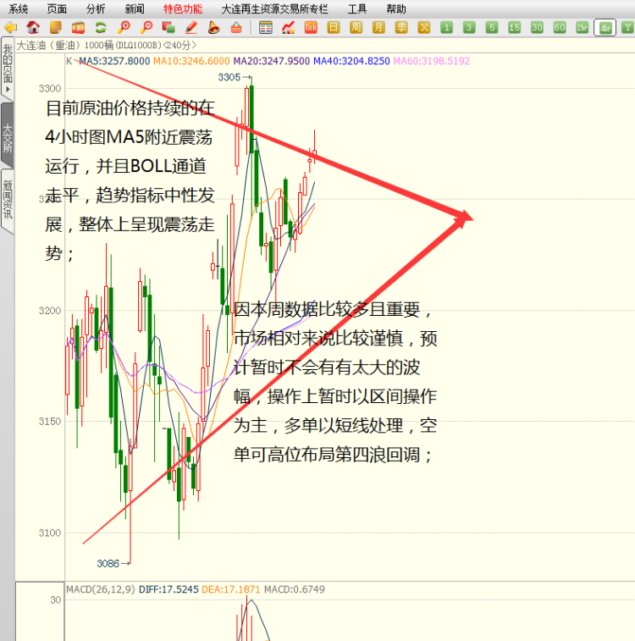
Task: Switch to 15-minute chart
Action: point(515,28)
